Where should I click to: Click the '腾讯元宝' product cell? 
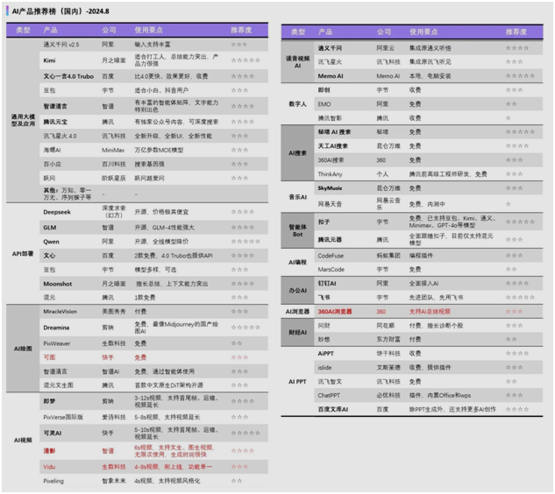pos(55,122)
